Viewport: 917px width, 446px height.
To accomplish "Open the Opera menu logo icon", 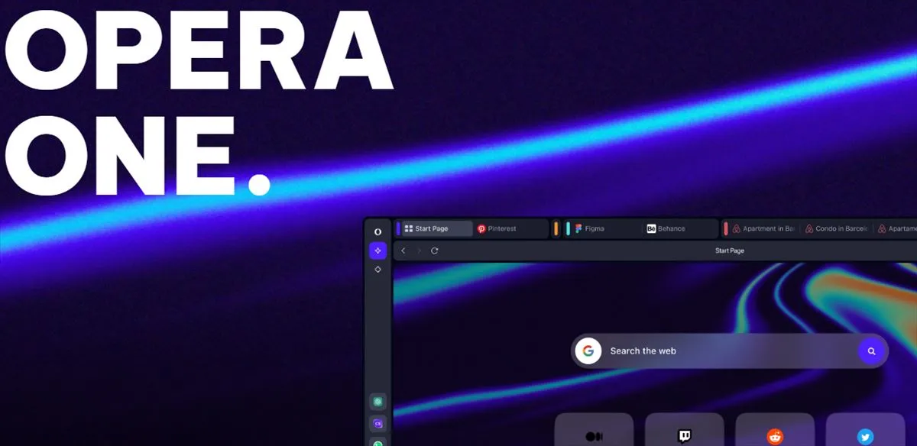I will point(377,231).
